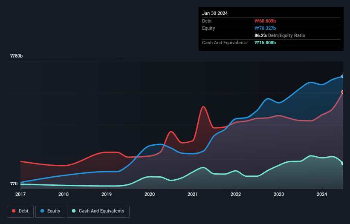Click the 2017 x-axis label
This screenshot has height=224, width=350.
(20, 194)
